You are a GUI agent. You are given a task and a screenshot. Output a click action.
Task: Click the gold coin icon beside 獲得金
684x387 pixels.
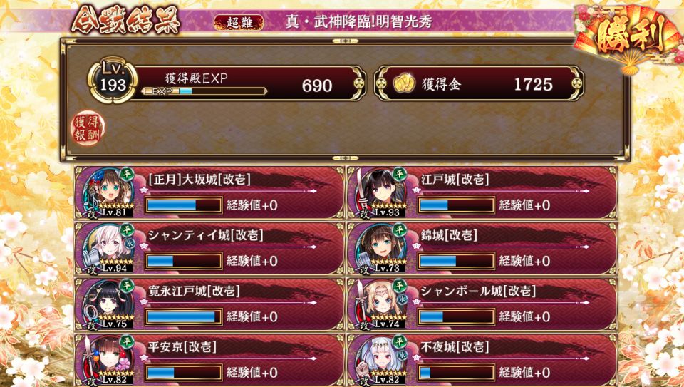403,84
